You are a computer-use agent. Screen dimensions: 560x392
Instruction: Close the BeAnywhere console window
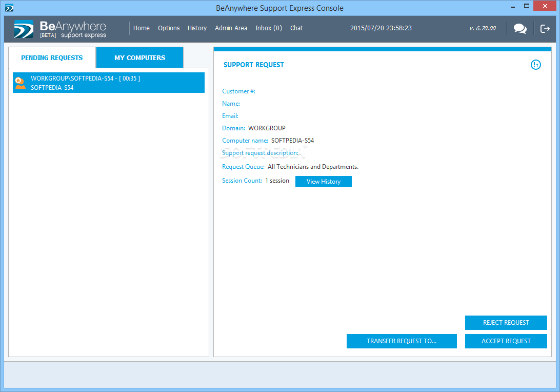point(545,6)
